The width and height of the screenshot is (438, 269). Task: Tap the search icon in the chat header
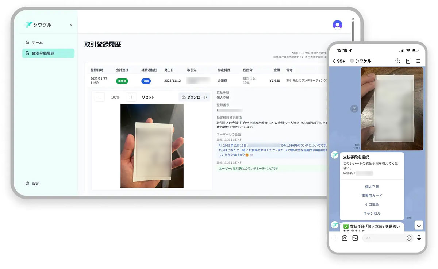398,61
